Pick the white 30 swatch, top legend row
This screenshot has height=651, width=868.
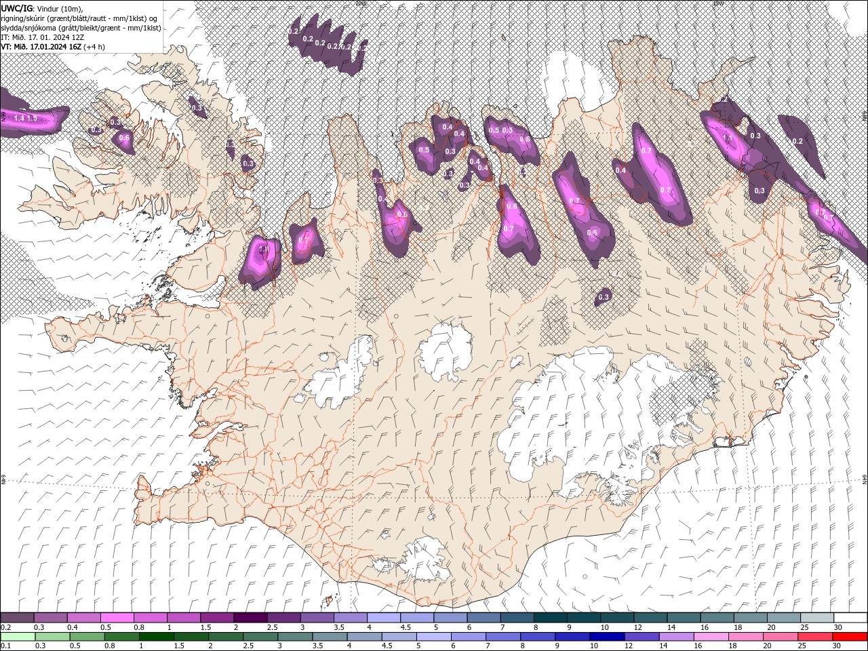click(850, 618)
